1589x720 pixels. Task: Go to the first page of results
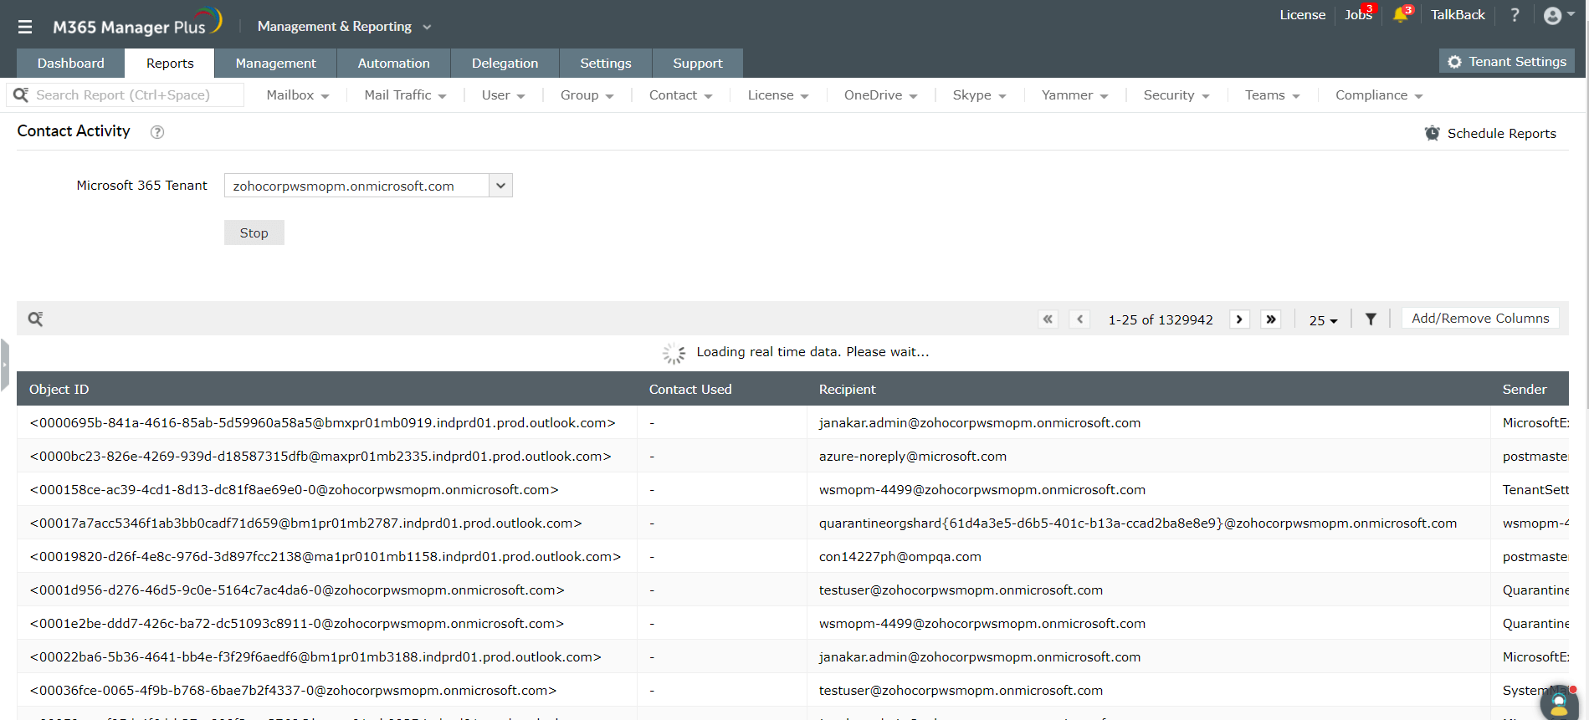pos(1048,319)
